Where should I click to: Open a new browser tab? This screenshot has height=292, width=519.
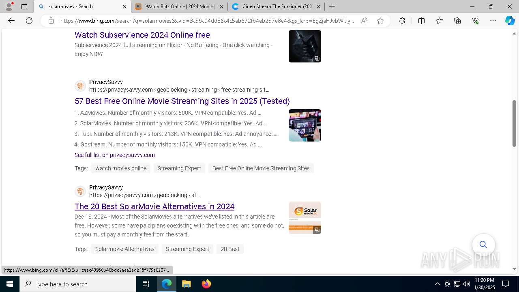click(332, 6)
